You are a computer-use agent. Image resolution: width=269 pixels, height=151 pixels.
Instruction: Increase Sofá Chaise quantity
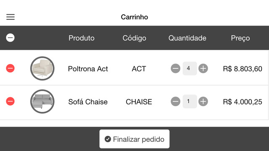(x=203, y=102)
